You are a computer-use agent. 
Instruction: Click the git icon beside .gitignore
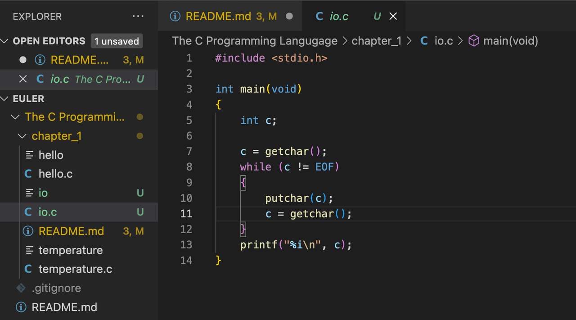[21, 288]
